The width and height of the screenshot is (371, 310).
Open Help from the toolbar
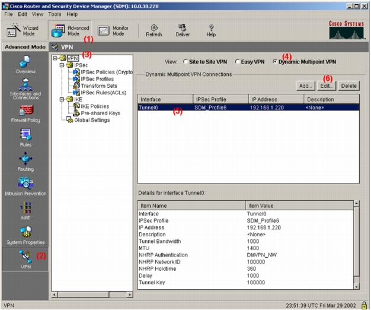(211, 31)
